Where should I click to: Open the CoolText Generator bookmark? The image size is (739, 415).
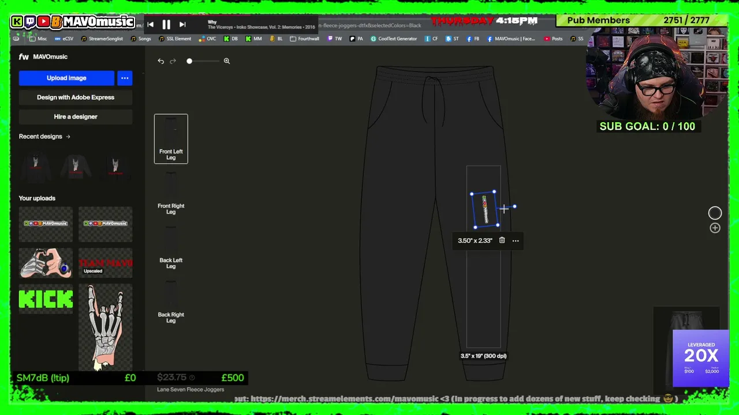(x=394, y=39)
